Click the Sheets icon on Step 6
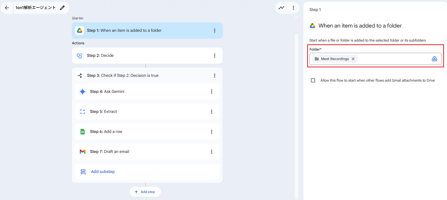The height and width of the screenshot is (200, 447). [x=83, y=132]
